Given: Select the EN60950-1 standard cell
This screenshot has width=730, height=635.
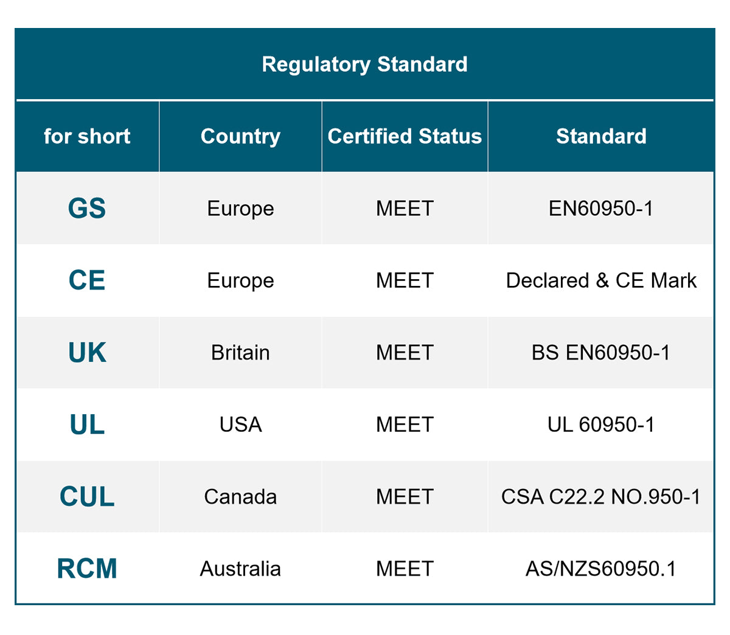Looking at the screenshot, I should [x=601, y=209].
